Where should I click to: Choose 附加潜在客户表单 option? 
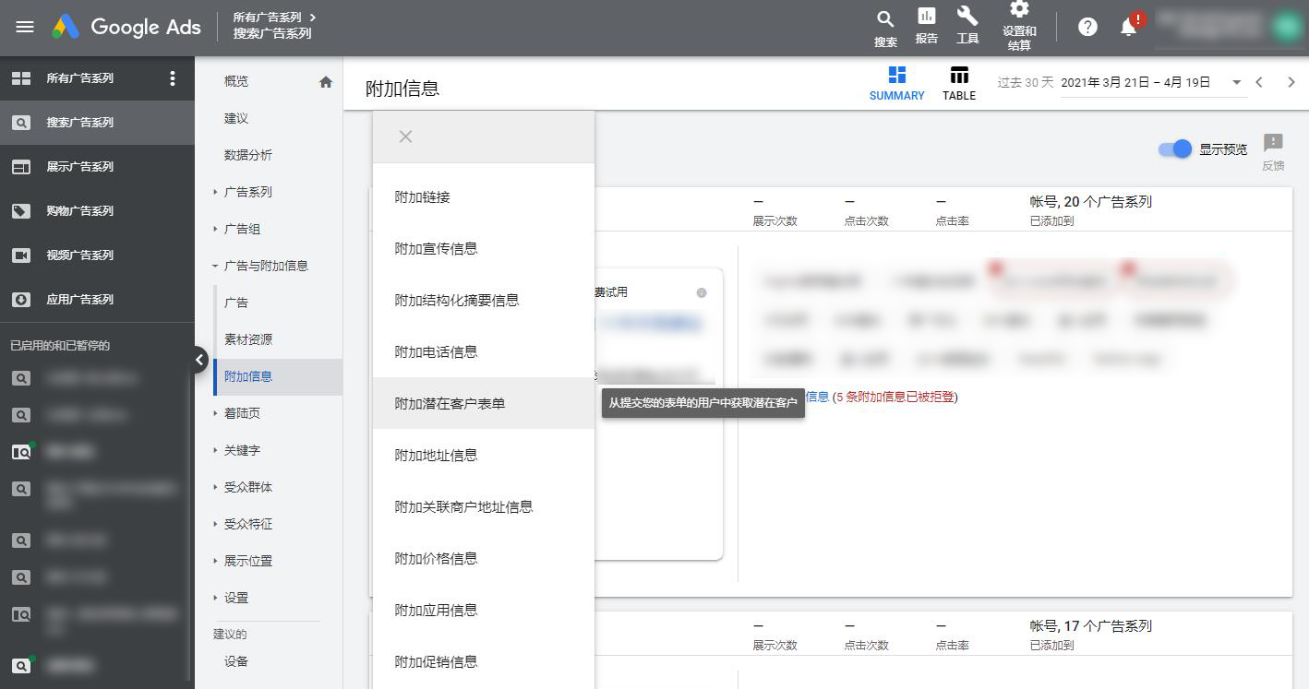coord(484,403)
